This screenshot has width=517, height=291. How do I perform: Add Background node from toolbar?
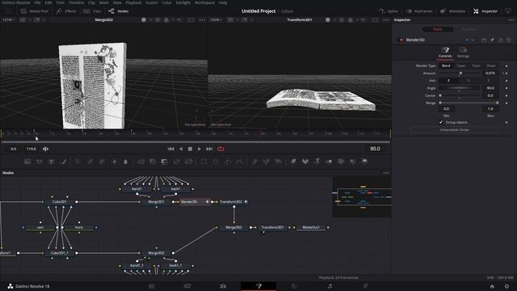(x=27, y=162)
